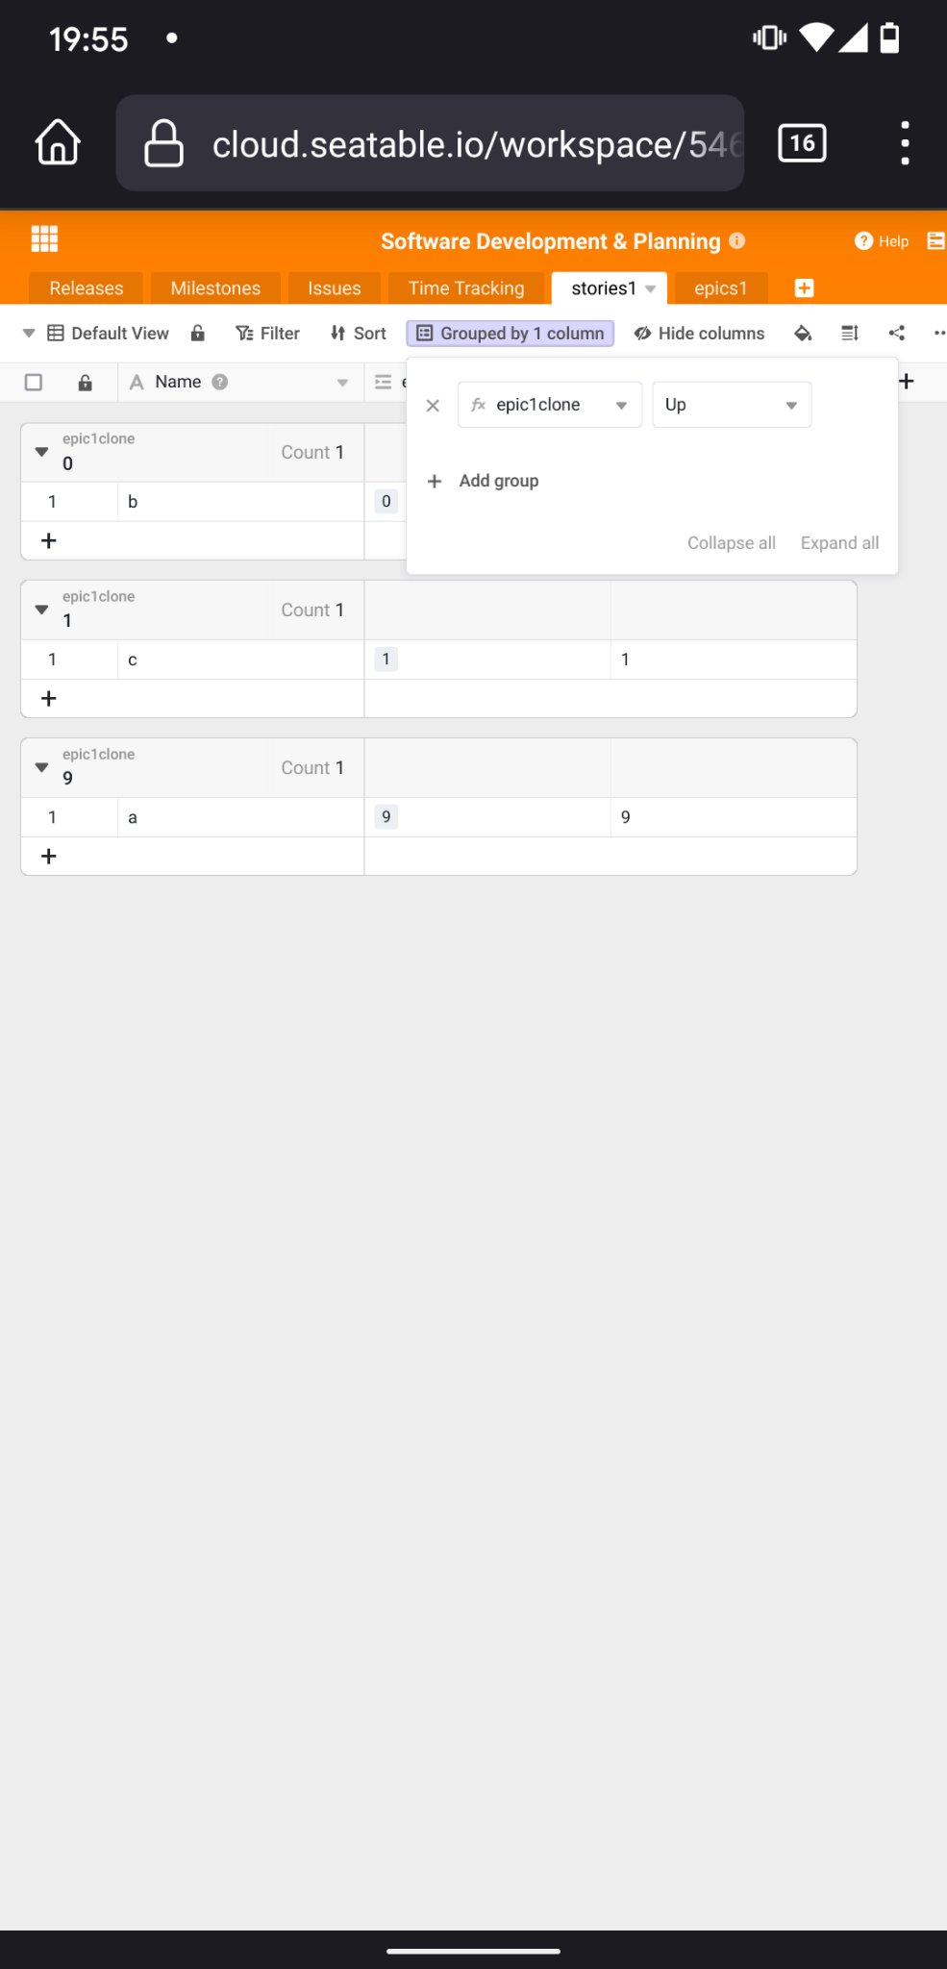
Task: Collapse the epic1clone 9 group
Action: [41, 767]
